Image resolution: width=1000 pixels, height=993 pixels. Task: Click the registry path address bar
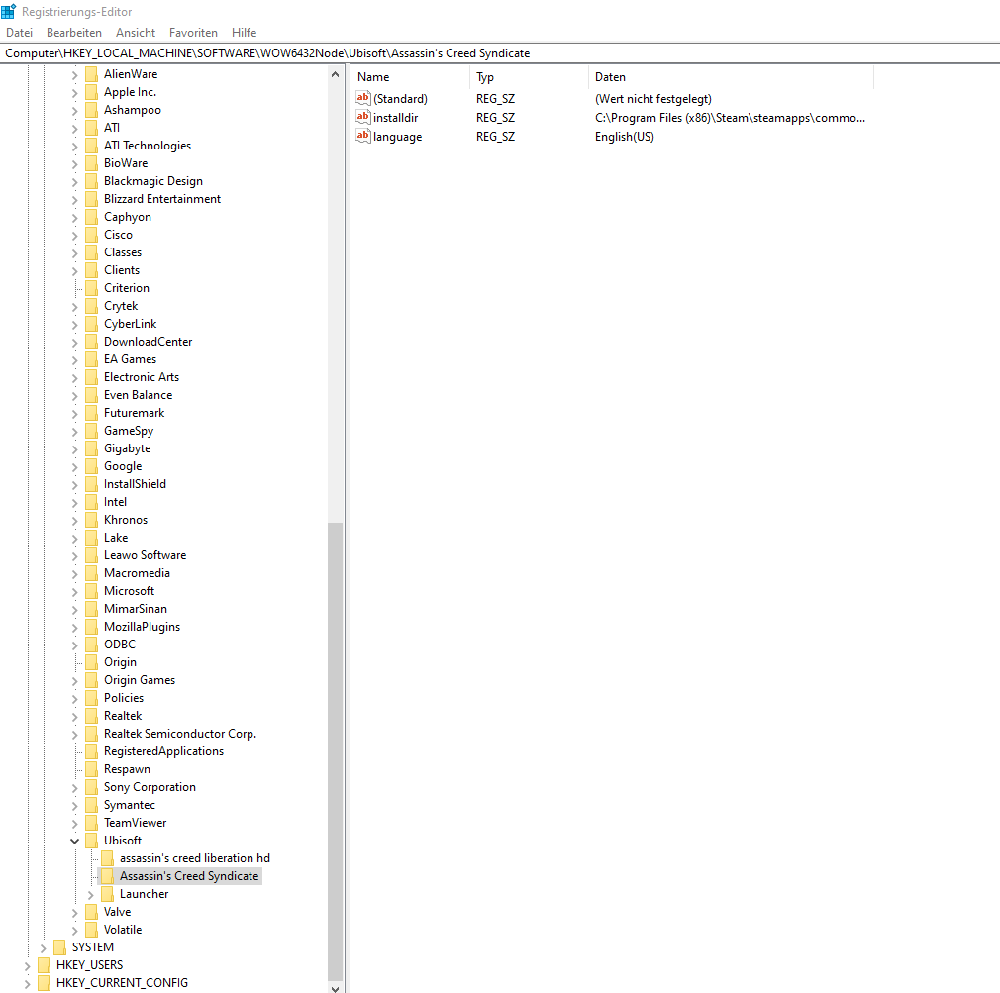tap(500, 53)
